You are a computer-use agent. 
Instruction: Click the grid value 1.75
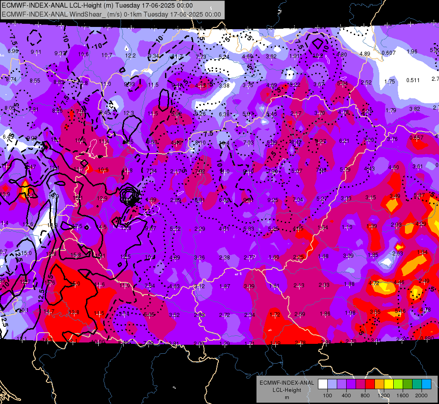389,81
